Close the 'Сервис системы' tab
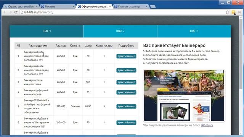Screen dimensions: 244x137 [37, 6]
